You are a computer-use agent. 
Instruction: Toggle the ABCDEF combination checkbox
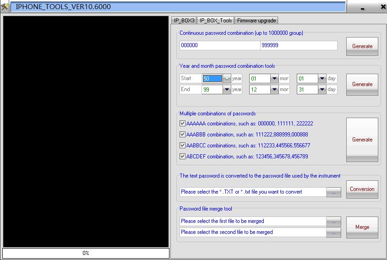tap(182, 157)
